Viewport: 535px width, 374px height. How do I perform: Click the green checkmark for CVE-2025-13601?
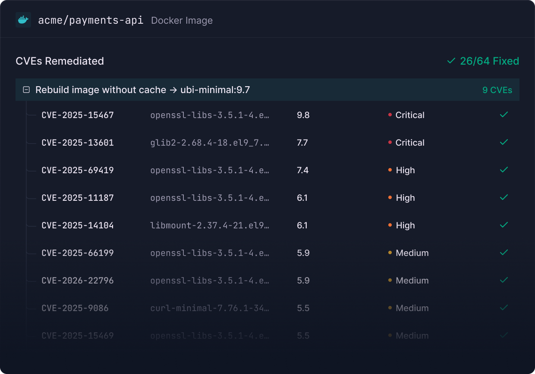click(504, 143)
